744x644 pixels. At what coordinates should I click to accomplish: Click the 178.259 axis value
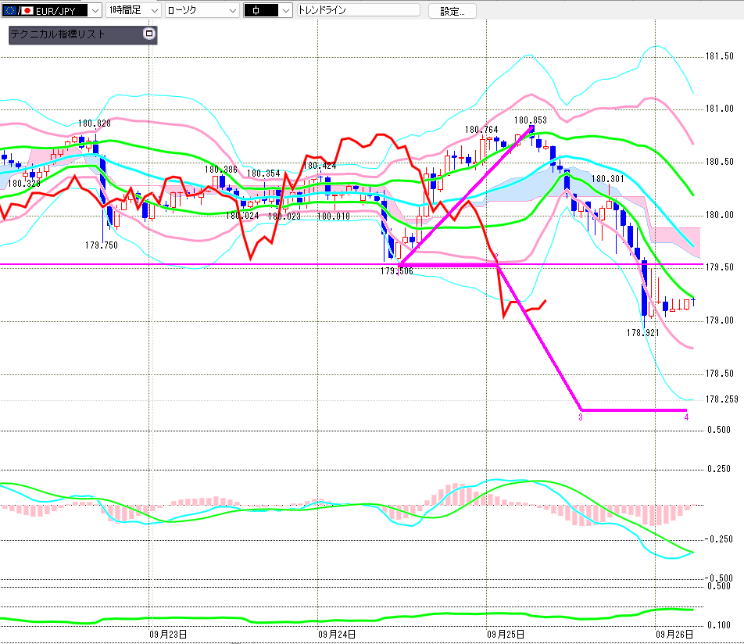(x=721, y=399)
